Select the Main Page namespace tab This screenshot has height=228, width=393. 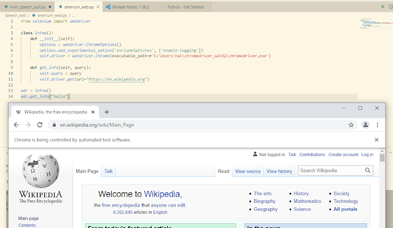[x=87, y=171]
